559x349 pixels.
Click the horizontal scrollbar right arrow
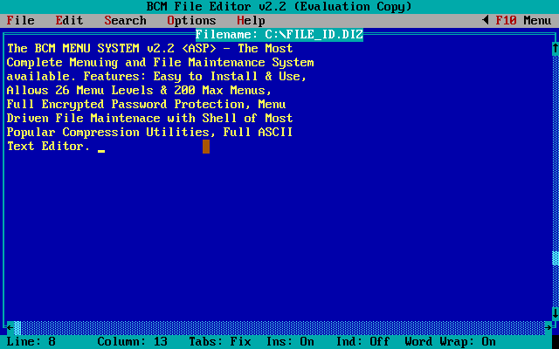pos(548,328)
